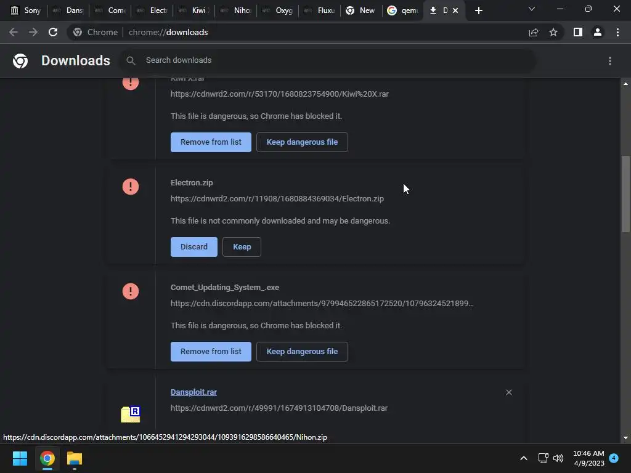Switch to the Niho tab
Screen dimensions: 631x473
point(236,10)
